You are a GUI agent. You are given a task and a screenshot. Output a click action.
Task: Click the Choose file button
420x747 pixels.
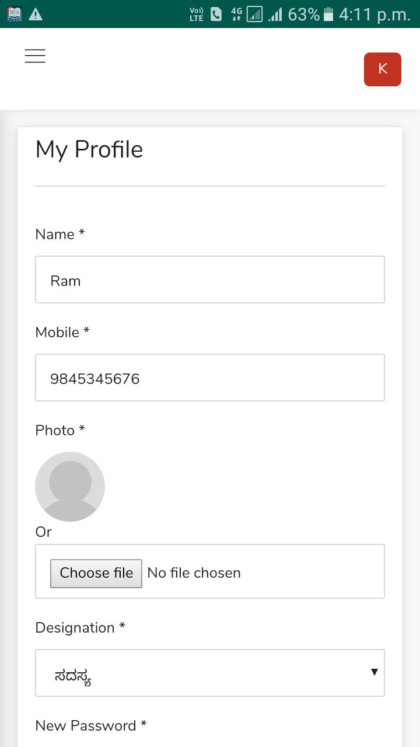[x=96, y=573]
